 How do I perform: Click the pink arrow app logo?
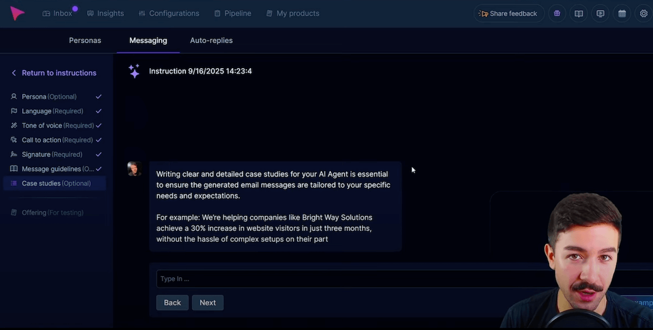click(x=17, y=14)
